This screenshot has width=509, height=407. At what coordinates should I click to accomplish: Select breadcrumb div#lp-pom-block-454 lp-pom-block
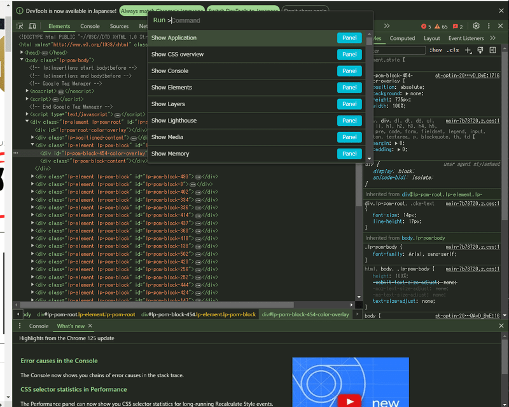point(199,314)
